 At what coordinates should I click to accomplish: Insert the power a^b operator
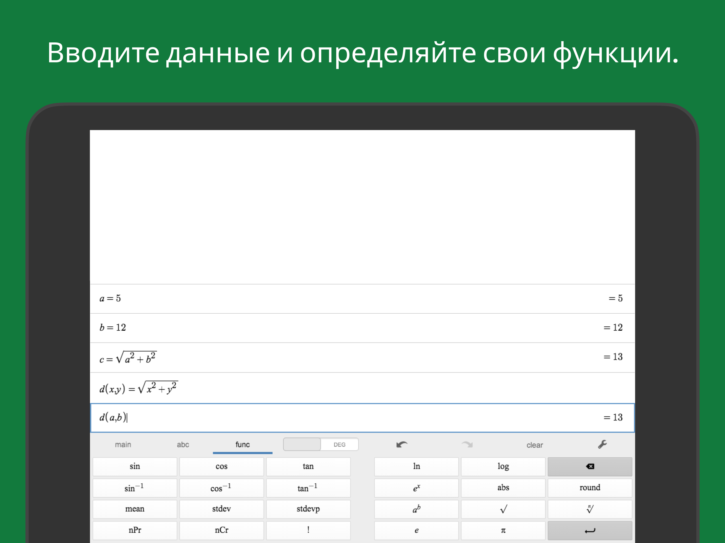pos(416,509)
